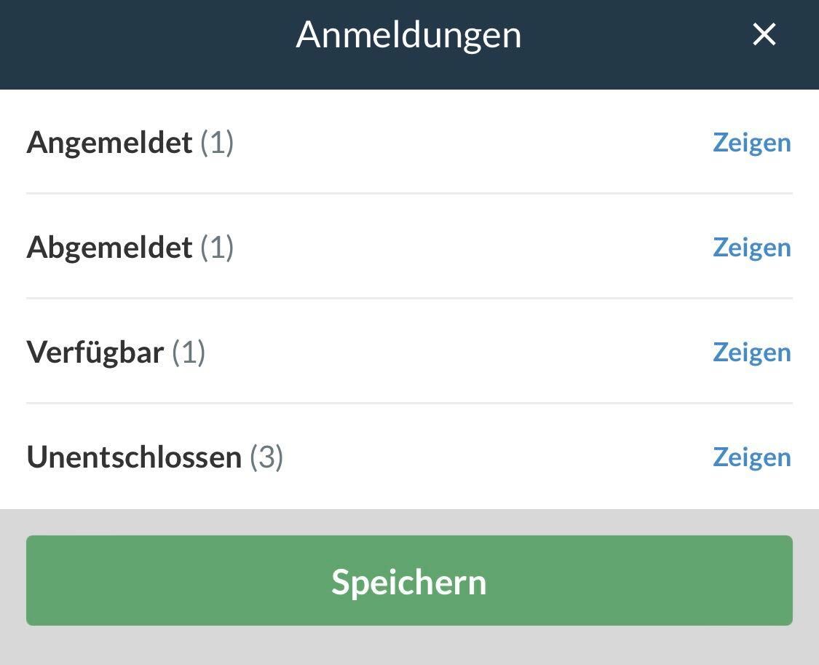Viewport: 819px width, 665px height.
Task: Click the Unentschlossen heading text
Action: click(134, 457)
